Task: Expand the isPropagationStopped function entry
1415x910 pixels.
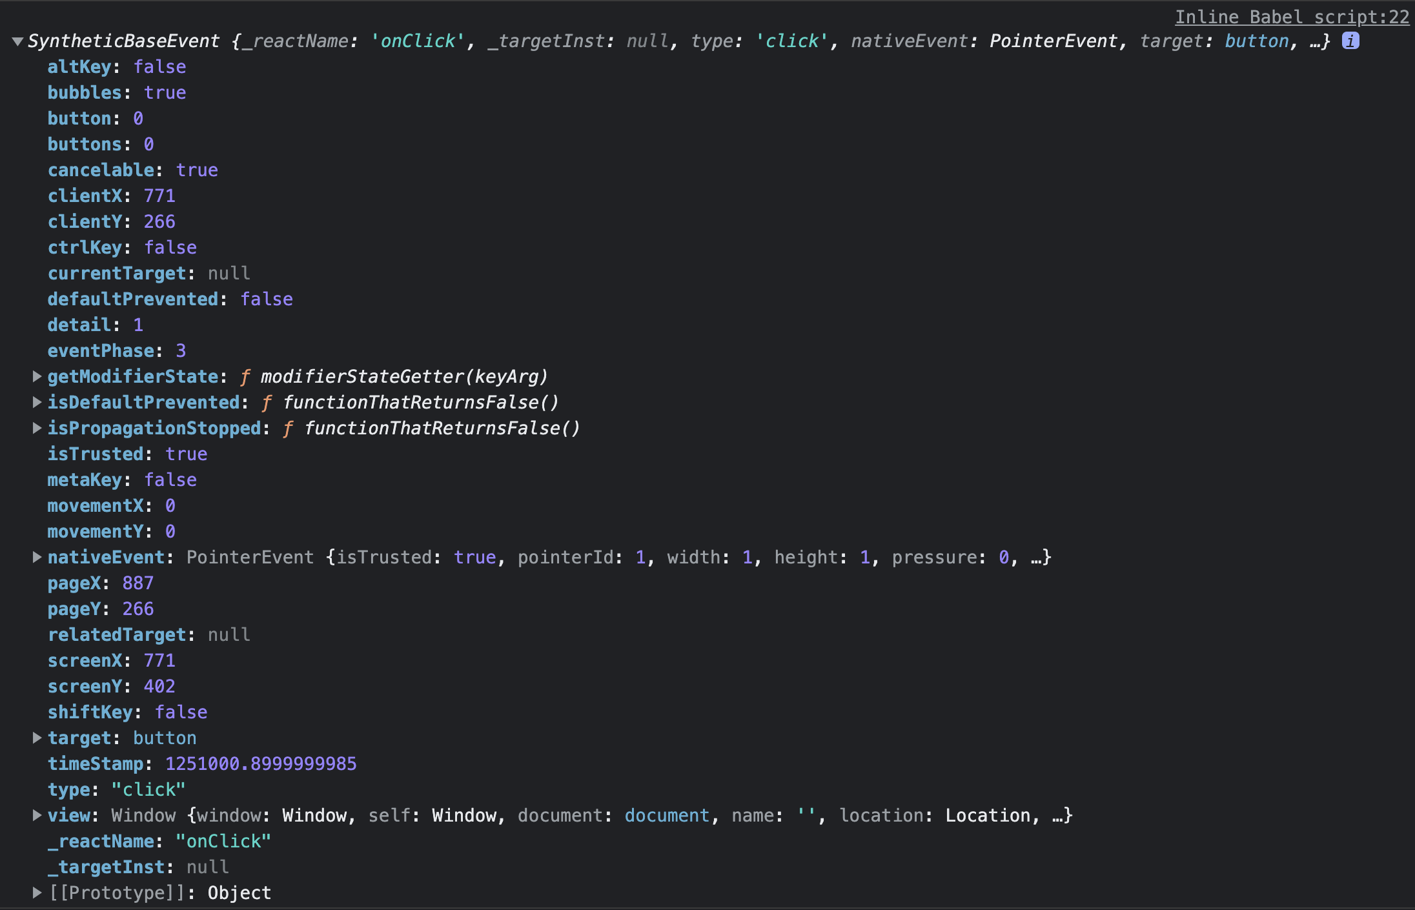Action: click(37, 428)
